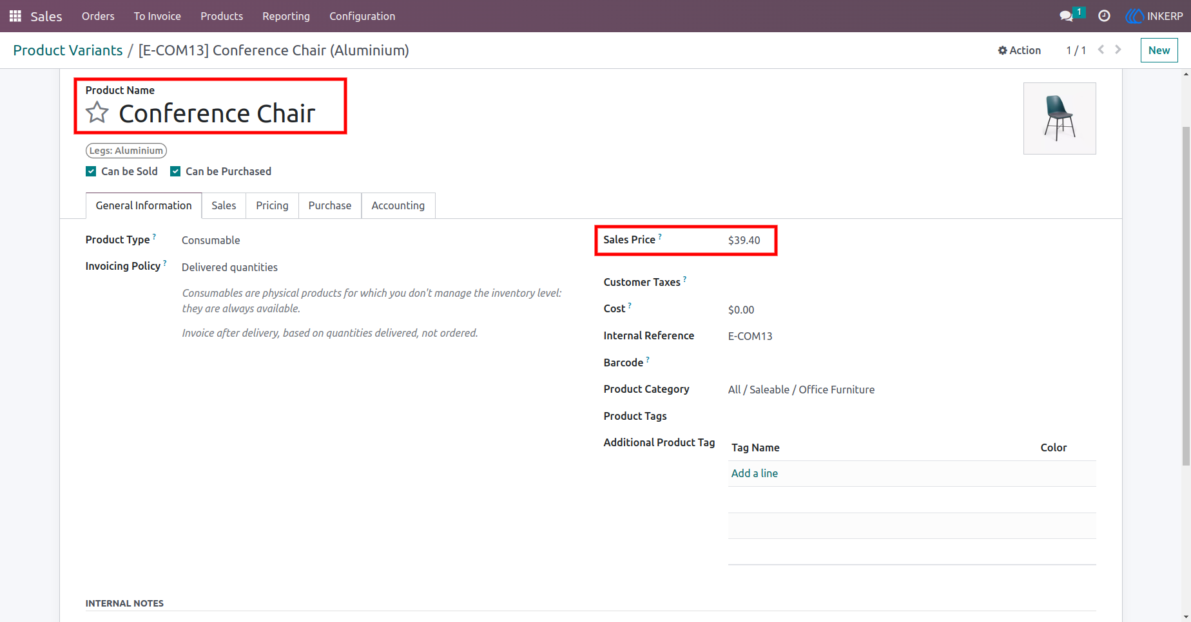1191x622 pixels.
Task: Open Customer Taxes help question mark
Action: [x=684, y=279]
